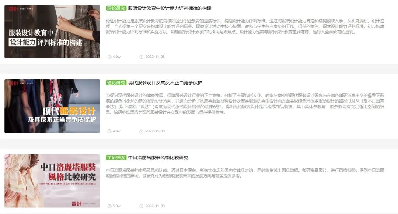
Task: Click the clock icon in the 现代服装设计 article
Action: pyautogui.click(x=142, y=131)
